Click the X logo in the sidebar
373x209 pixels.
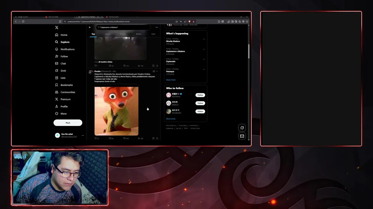point(57,28)
